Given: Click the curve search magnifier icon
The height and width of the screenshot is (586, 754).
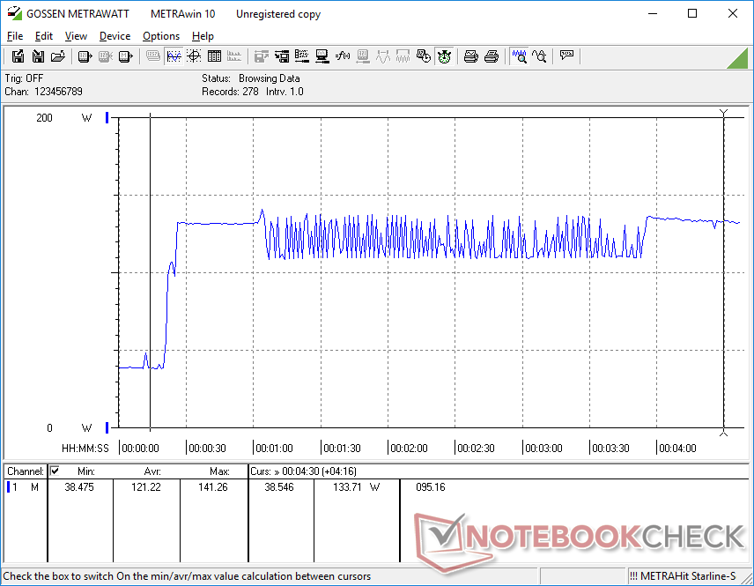Looking at the screenshot, I should click(x=540, y=56).
